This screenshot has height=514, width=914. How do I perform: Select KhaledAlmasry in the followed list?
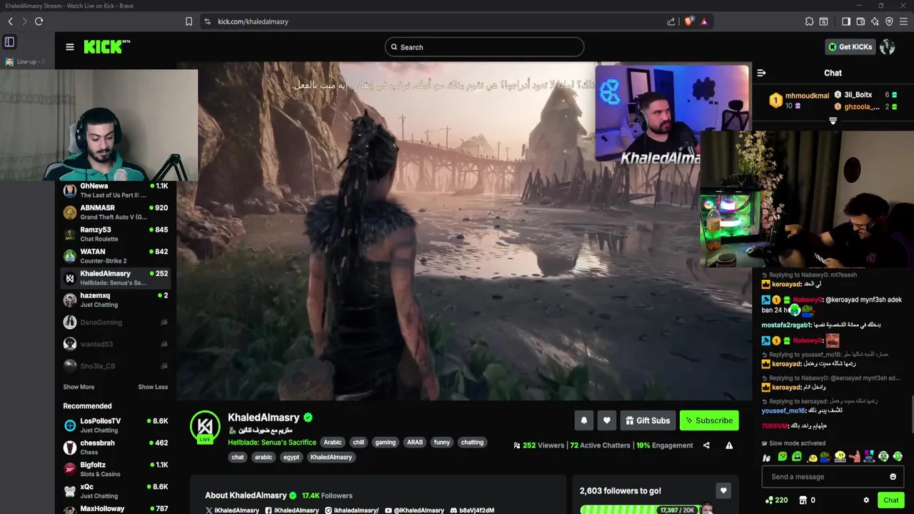click(x=116, y=278)
